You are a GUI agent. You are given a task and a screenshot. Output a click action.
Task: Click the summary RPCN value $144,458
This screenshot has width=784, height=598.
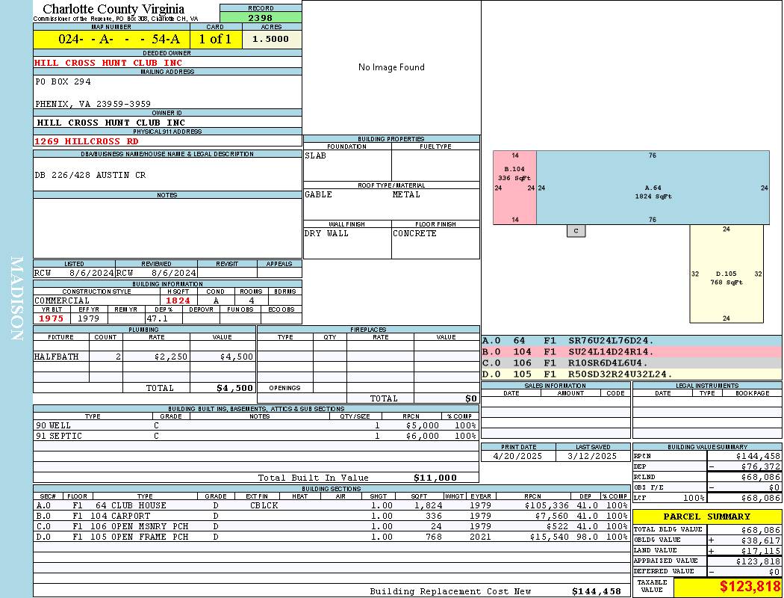pyautogui.click(x=758, y=457)
